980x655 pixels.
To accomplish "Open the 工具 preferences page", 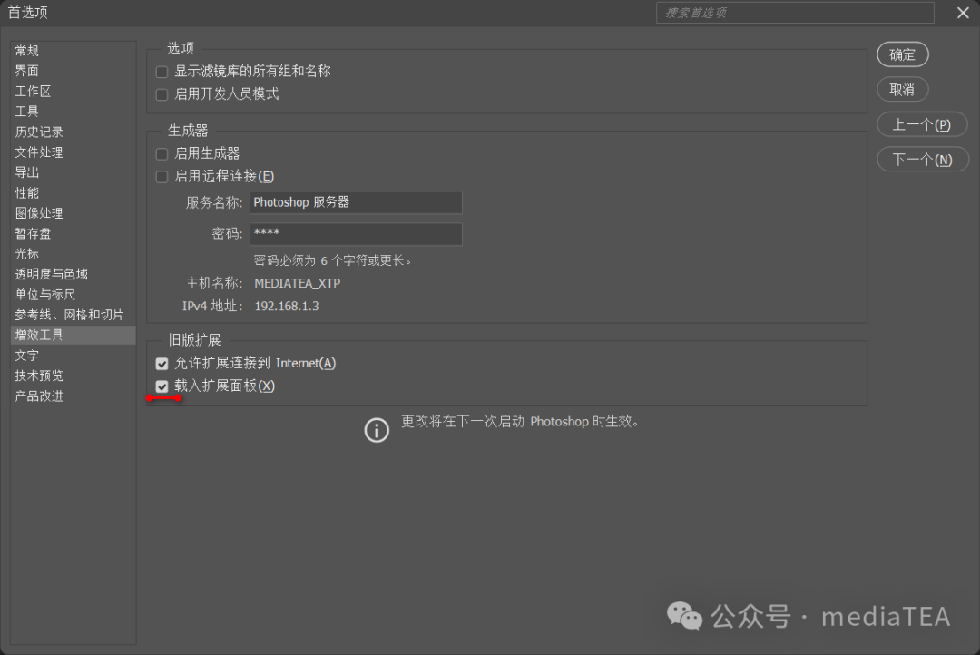I will click(27, 112).
